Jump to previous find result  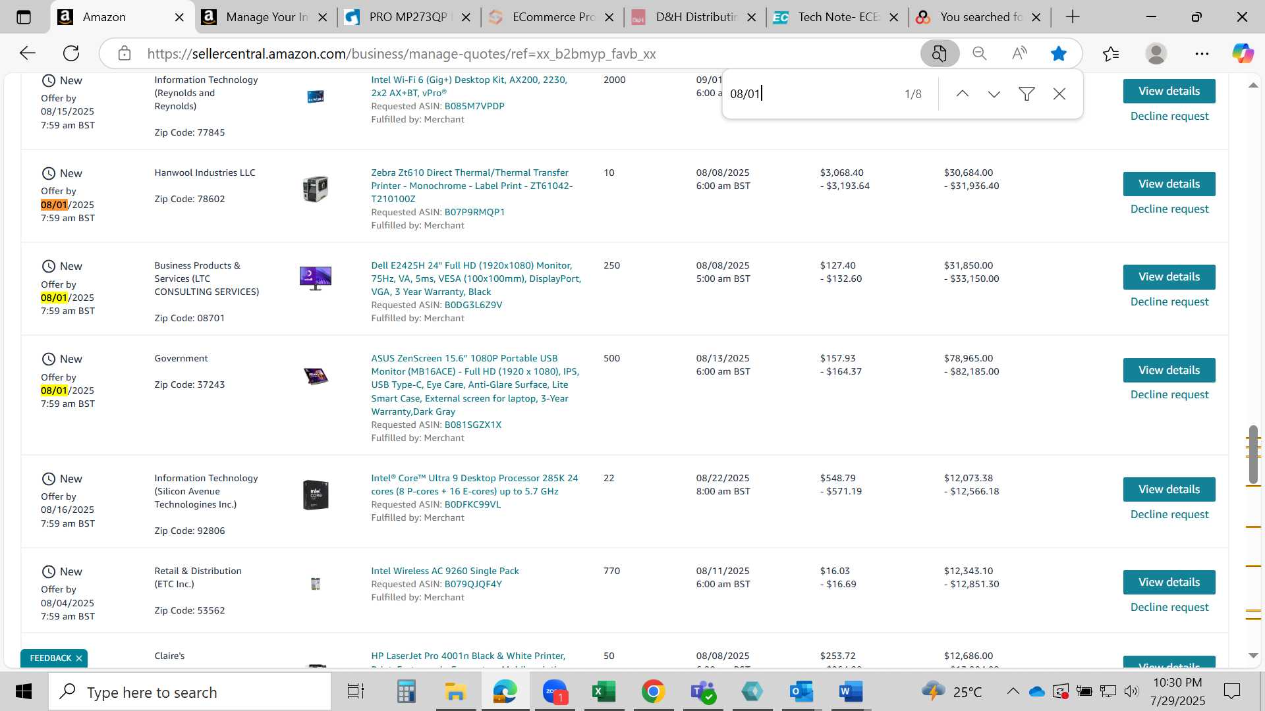coord(963,94)
